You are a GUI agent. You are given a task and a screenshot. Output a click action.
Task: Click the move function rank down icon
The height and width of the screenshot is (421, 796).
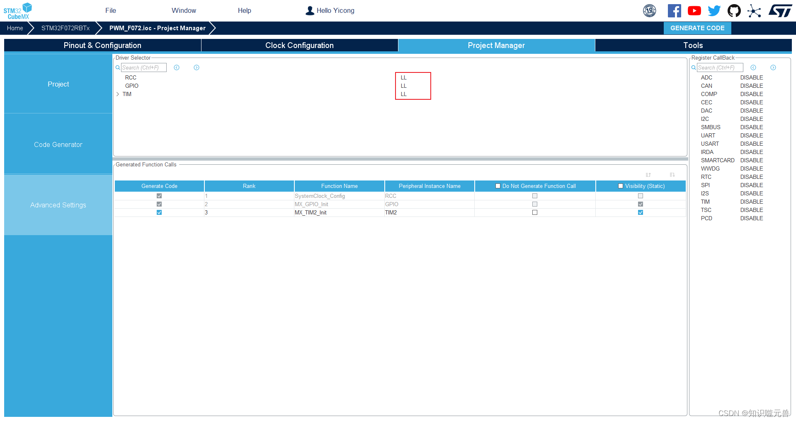(x=672, y=175)
